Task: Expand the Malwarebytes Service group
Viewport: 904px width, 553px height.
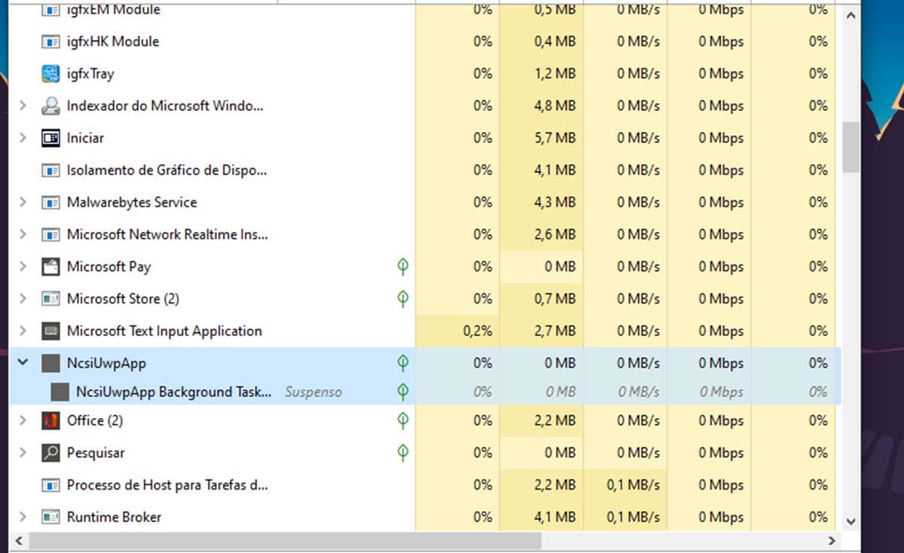Action: coord(23,202)
